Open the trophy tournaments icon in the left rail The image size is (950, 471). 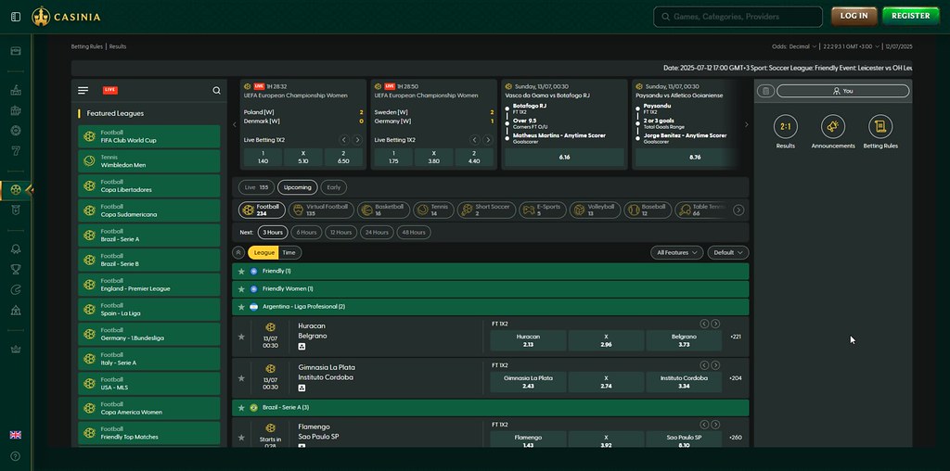(16, 270)
